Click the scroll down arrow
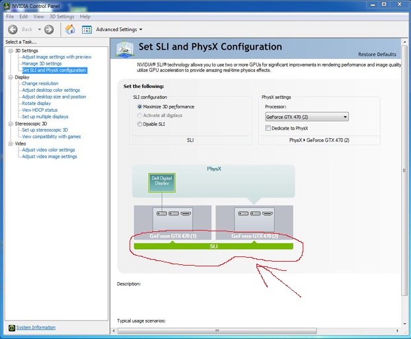This screenshot has width=411, height=339. point(404,324)
